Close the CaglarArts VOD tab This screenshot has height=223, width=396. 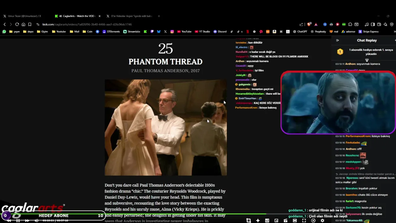99,16
